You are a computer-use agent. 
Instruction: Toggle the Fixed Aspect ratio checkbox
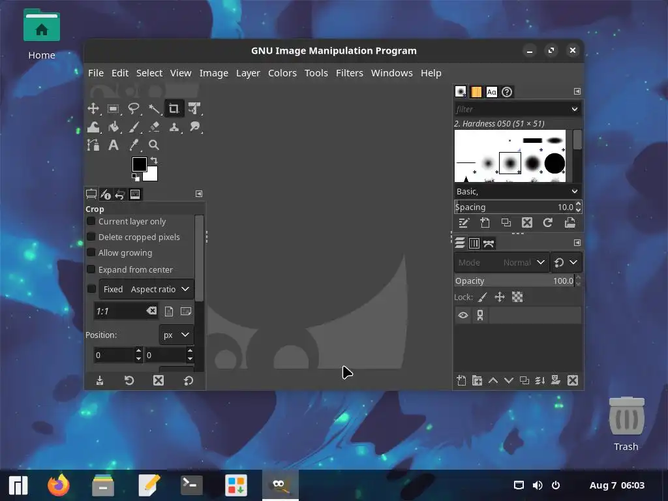click(91, 289)
